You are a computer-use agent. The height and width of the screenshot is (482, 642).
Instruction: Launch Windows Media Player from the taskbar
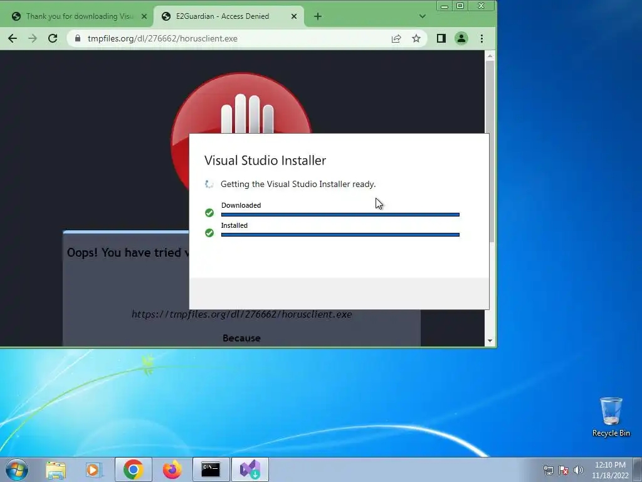pos(94,469)
